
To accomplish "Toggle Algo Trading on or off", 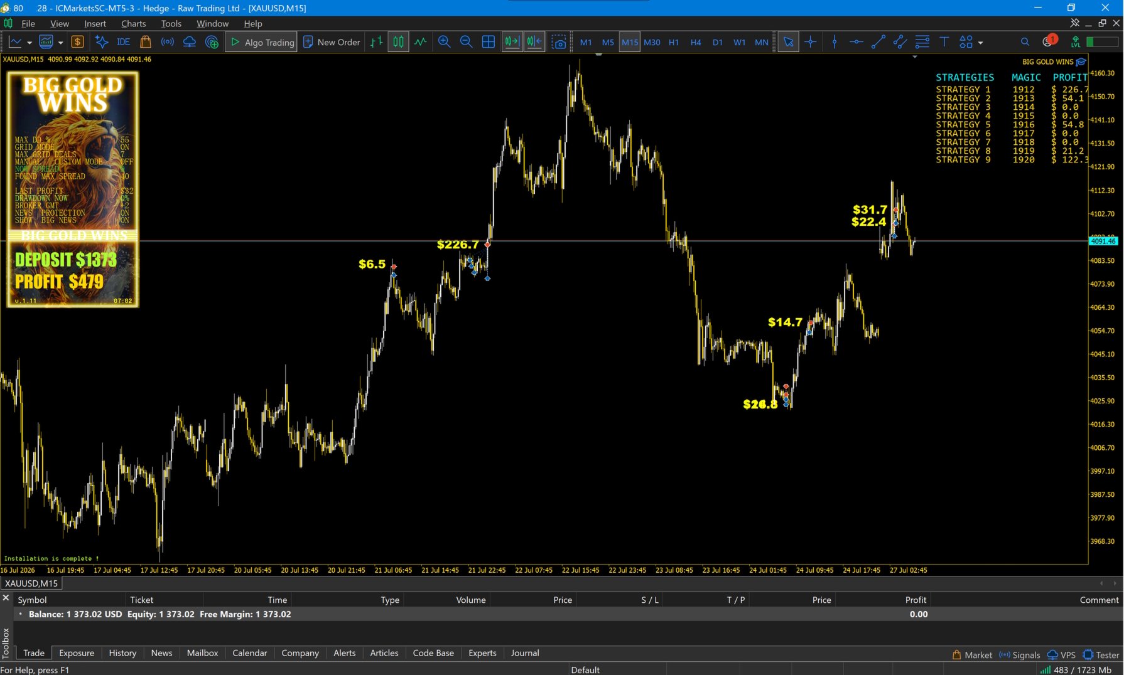I will point(261,42).
